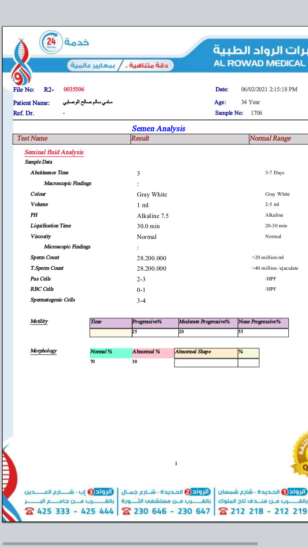Select the Volume result 1 ml
The height and width of the screenshot is (548, 308).
pyautogui.click(x=143, y=205)
